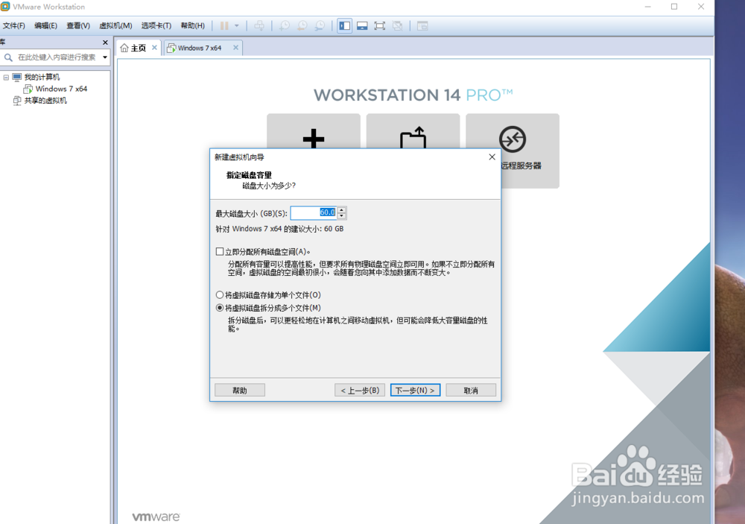Screen dimensions: 745x524
Task: Close the library panel with X
Action: [105, 42]
